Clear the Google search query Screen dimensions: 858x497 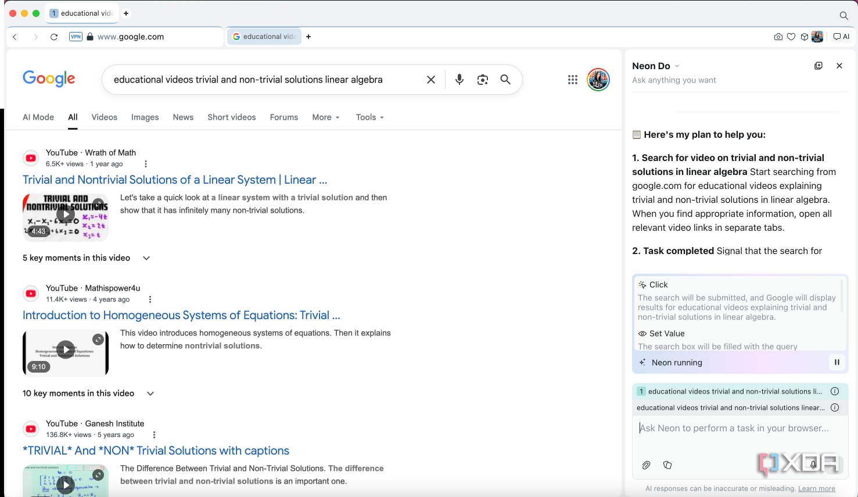coord(431,80)
